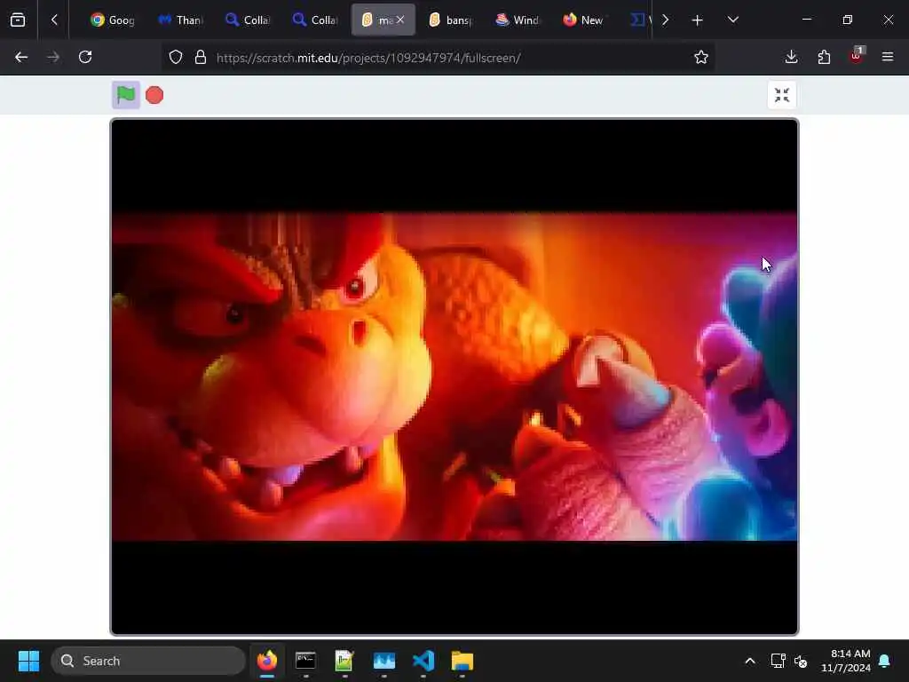Open the terminal app in taskbar

[305, 661]
